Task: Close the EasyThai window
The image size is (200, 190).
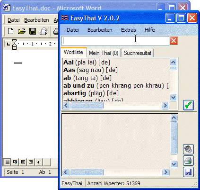Action: pos(192,18)
